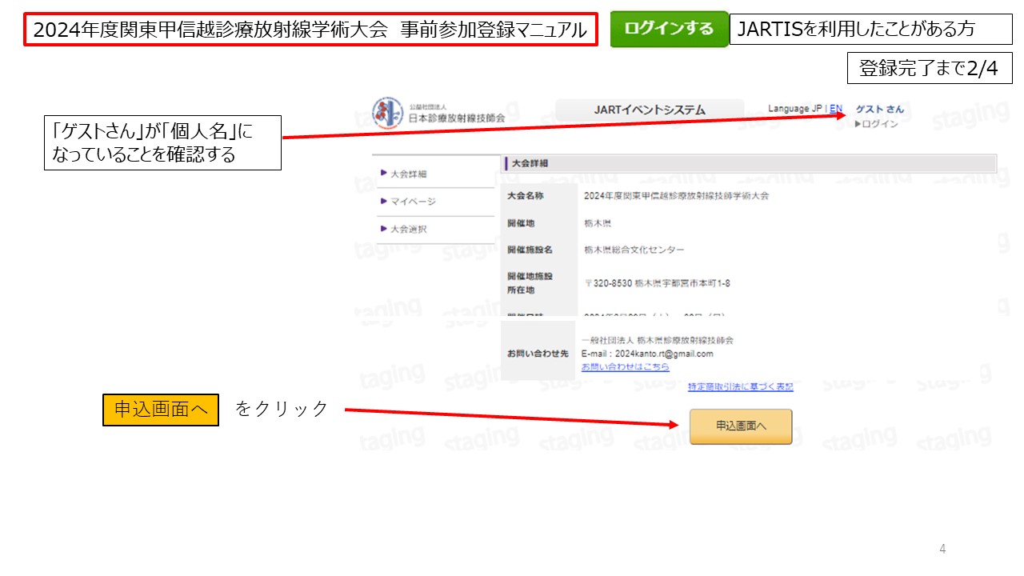Click the ゲストさん user name

point(879,110)
